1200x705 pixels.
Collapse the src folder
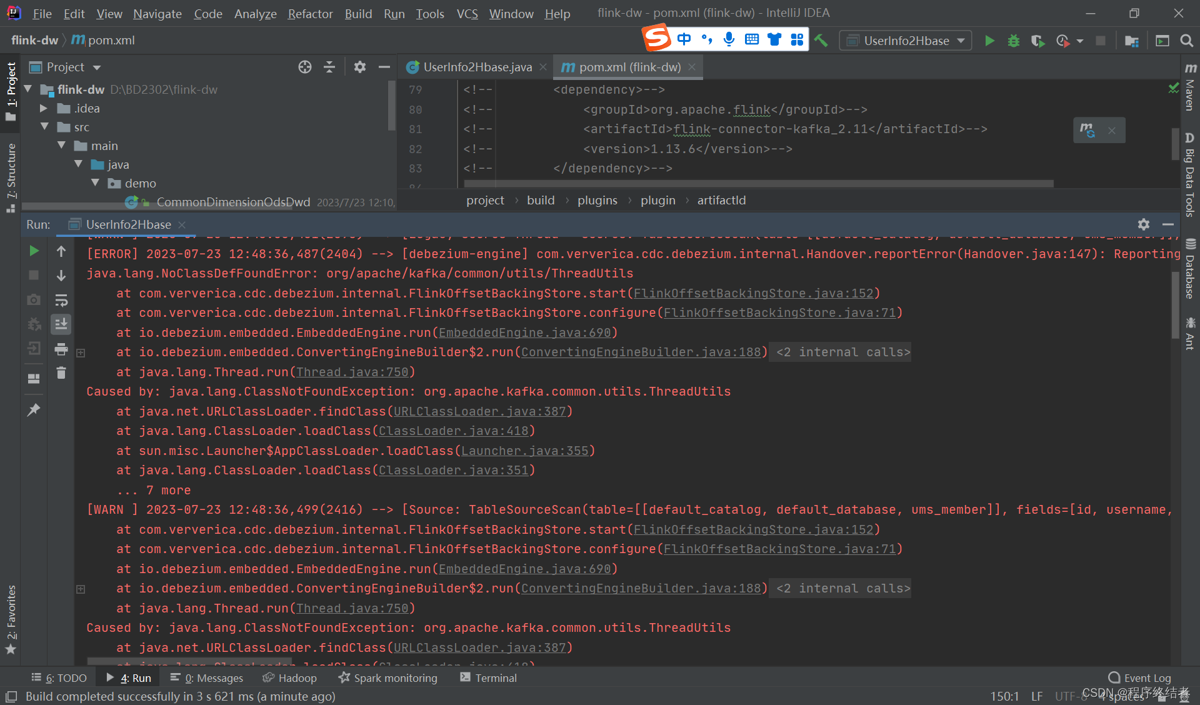(44, 127)
